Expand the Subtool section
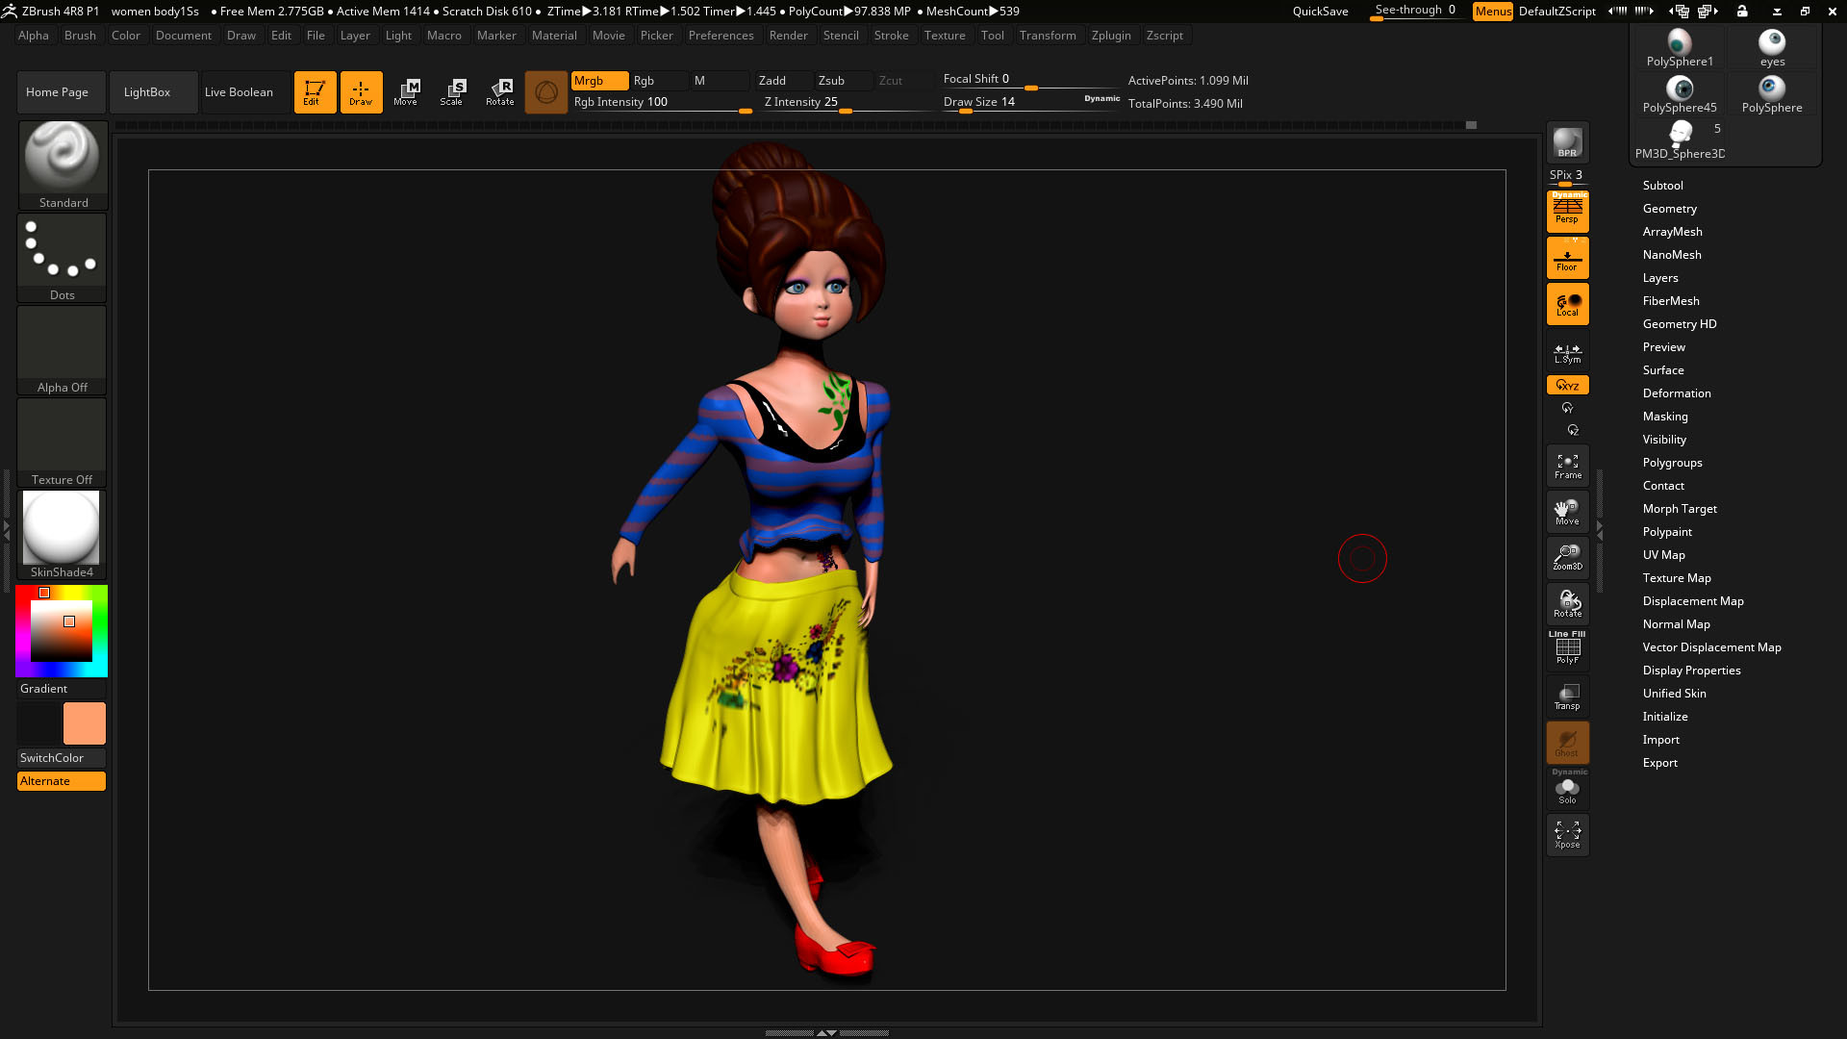Screen dimensions: 1847x1039 click(1663, 185)
